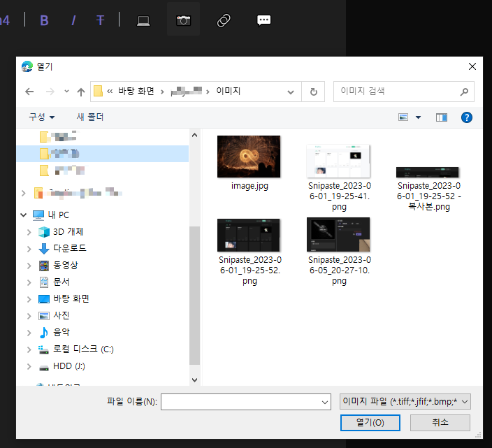Select the image.jpg thumbnail
Viewport: 492px width, 448px height.
tap(249, 157)
